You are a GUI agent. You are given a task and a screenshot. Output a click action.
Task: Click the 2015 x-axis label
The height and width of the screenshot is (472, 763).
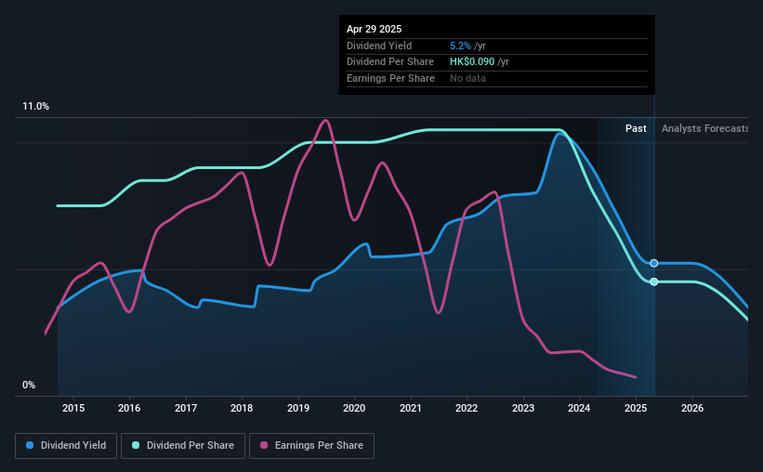73,408
